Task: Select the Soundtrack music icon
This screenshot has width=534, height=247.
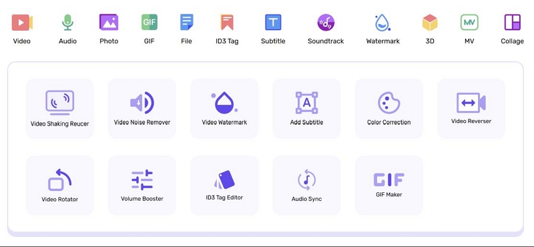Action: [x=326, y=23]
